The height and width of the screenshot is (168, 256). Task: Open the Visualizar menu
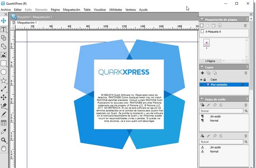click(100, 10)
